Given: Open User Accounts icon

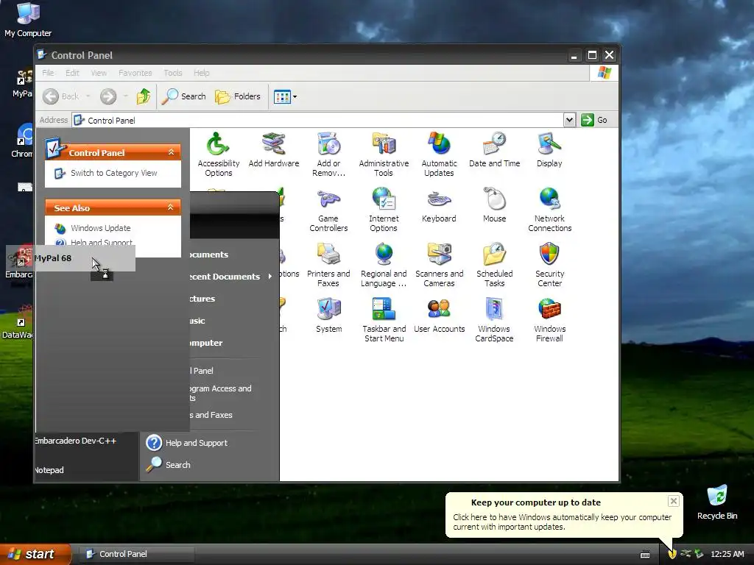Looking at the screenshot, I should pos(439,315).
